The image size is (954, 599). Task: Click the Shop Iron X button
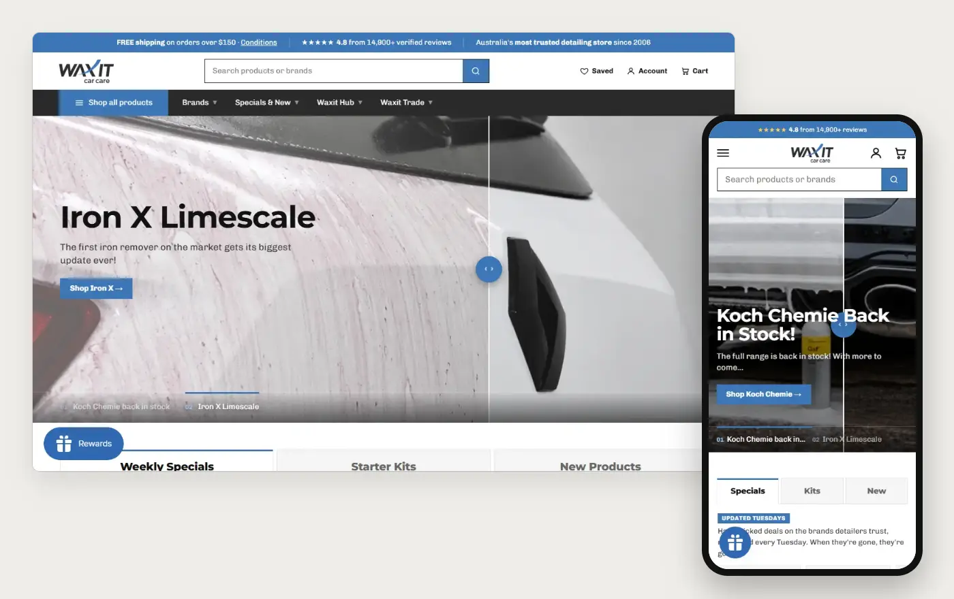(96, 289)
